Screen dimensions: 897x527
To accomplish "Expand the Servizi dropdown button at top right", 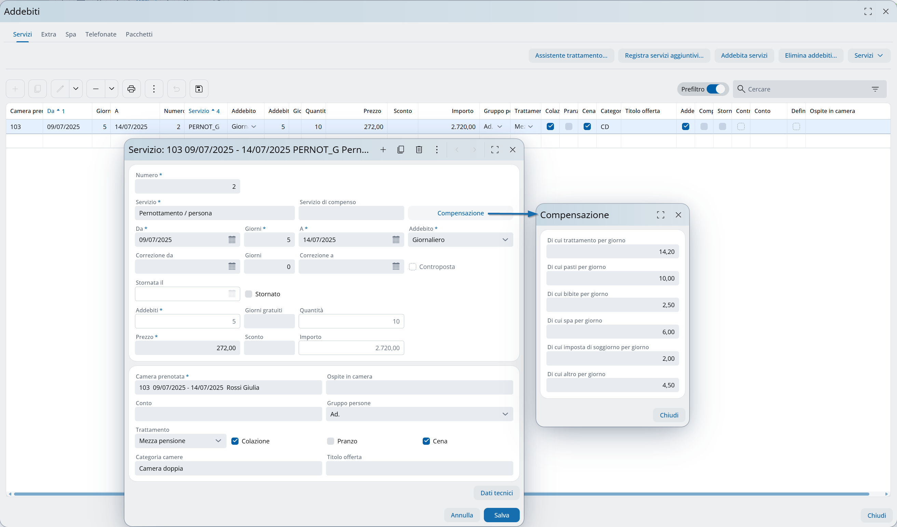I will (x=869, y=56).
